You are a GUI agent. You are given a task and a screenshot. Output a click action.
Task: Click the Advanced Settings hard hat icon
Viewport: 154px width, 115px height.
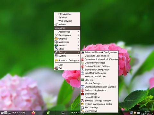(x=56, y=60)
